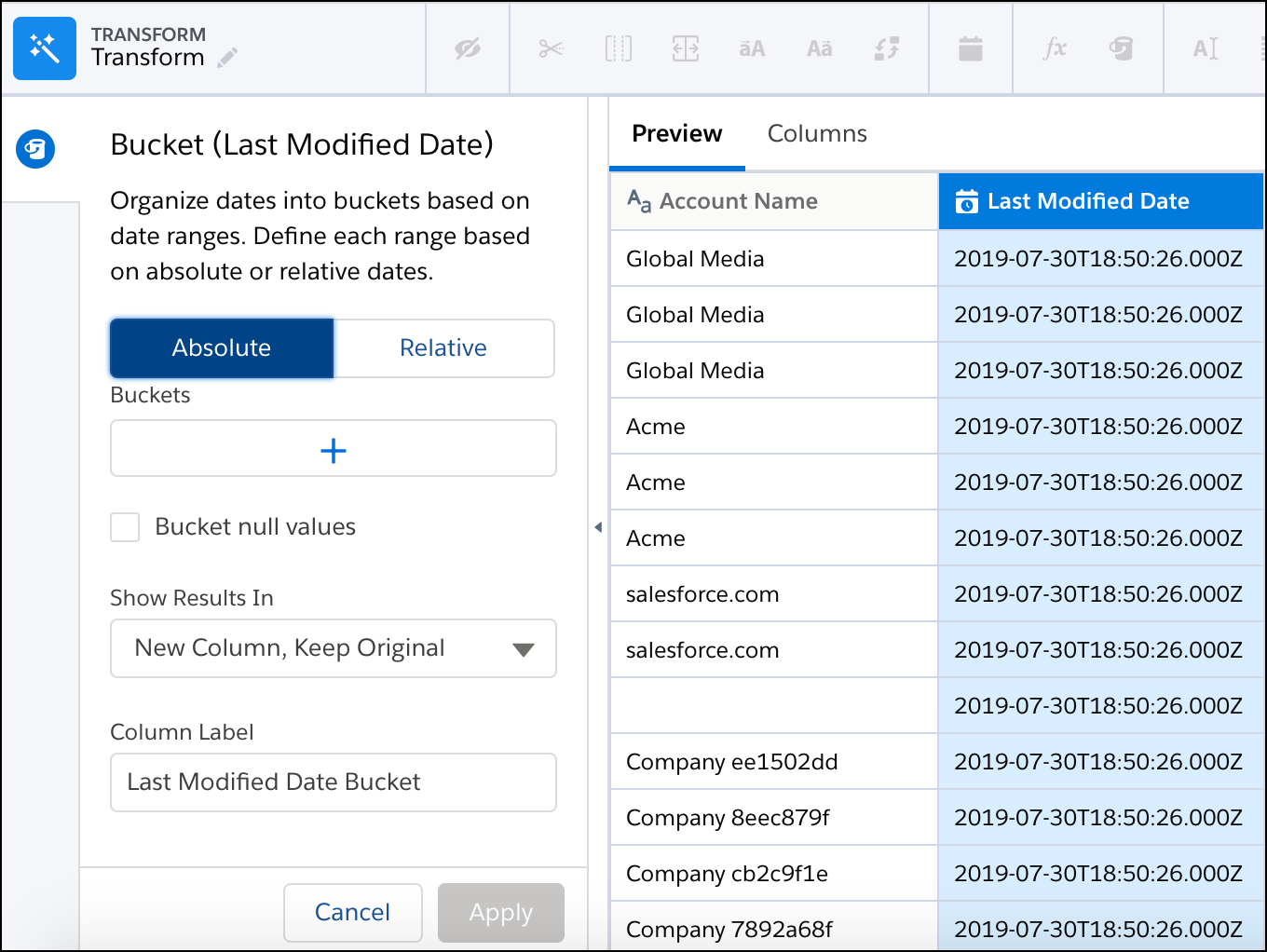The width and height of the screenshot is (1267, 952).
Task: Collapse the transform side panel arrow
Action: pos(597,526)
